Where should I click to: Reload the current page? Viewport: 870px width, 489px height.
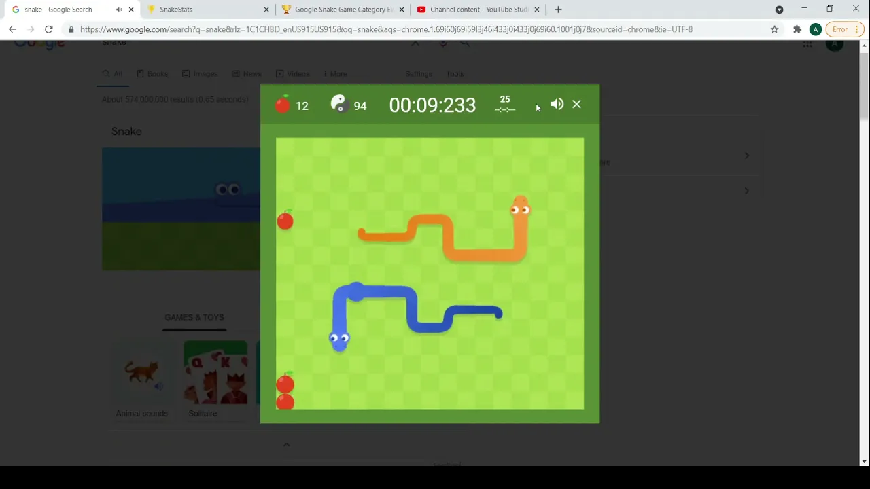(49, 29)
